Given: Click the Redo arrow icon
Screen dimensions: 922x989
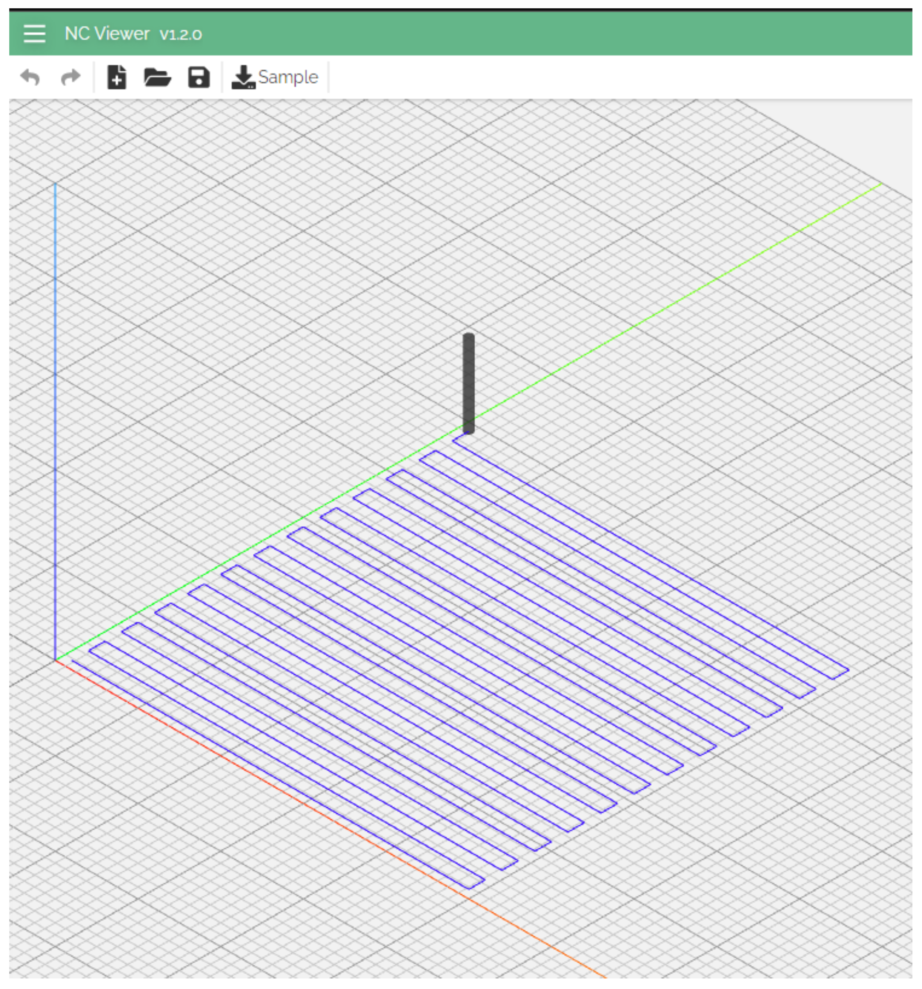Looking at the screenshot, I should (x=70, y=77).
